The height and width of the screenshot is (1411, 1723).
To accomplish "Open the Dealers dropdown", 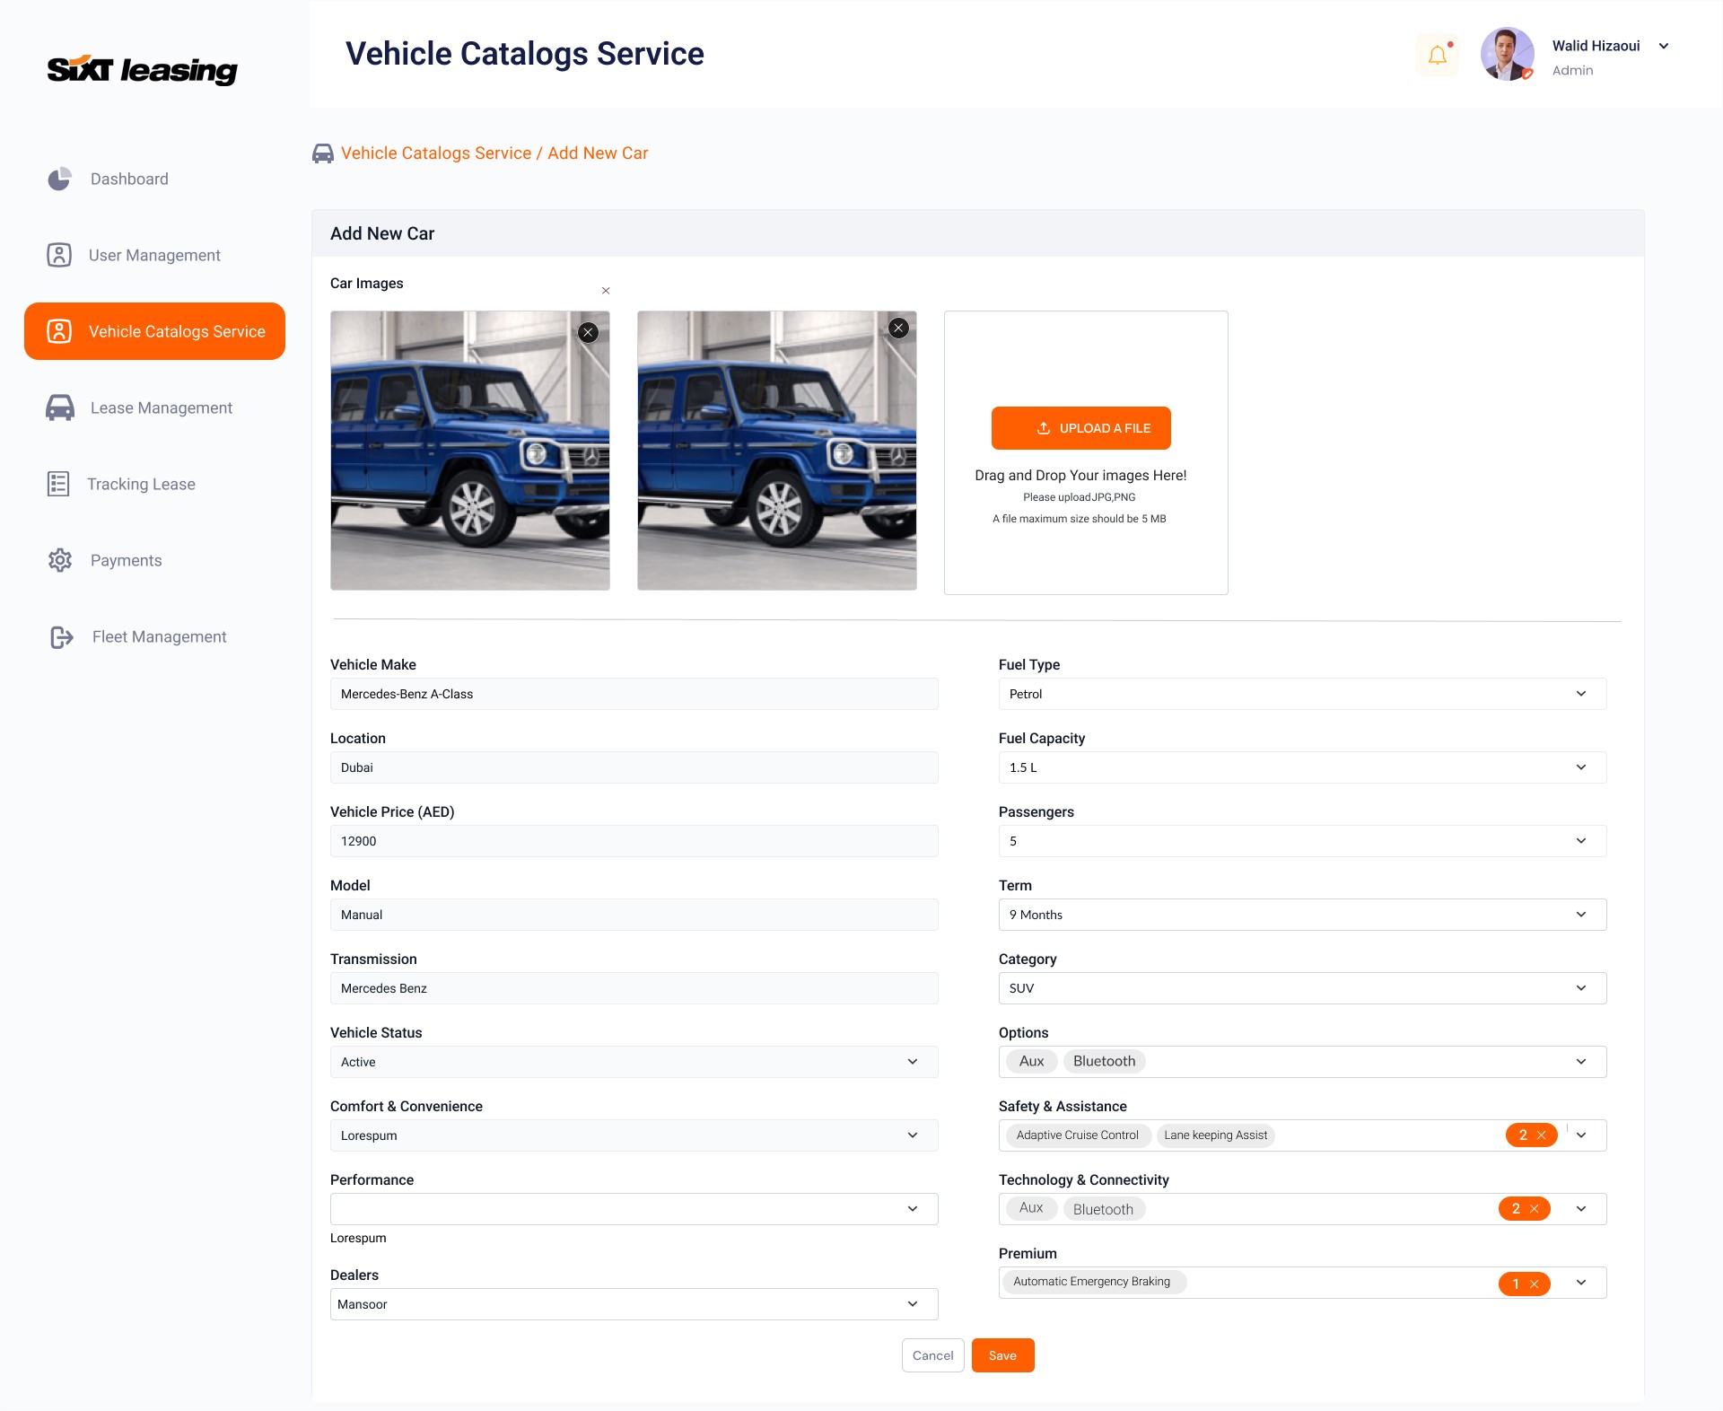I will (x=634, y=1304).
